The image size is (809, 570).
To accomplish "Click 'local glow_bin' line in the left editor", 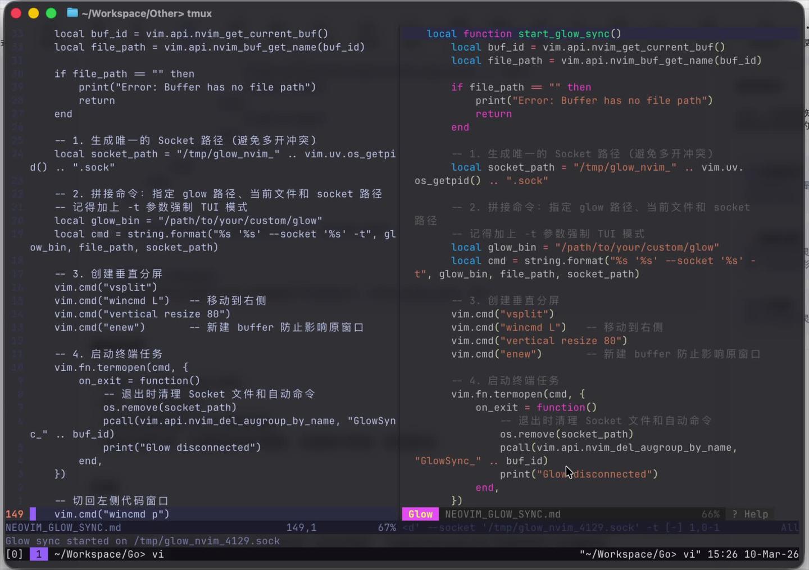I will click(x=189, y=221).
